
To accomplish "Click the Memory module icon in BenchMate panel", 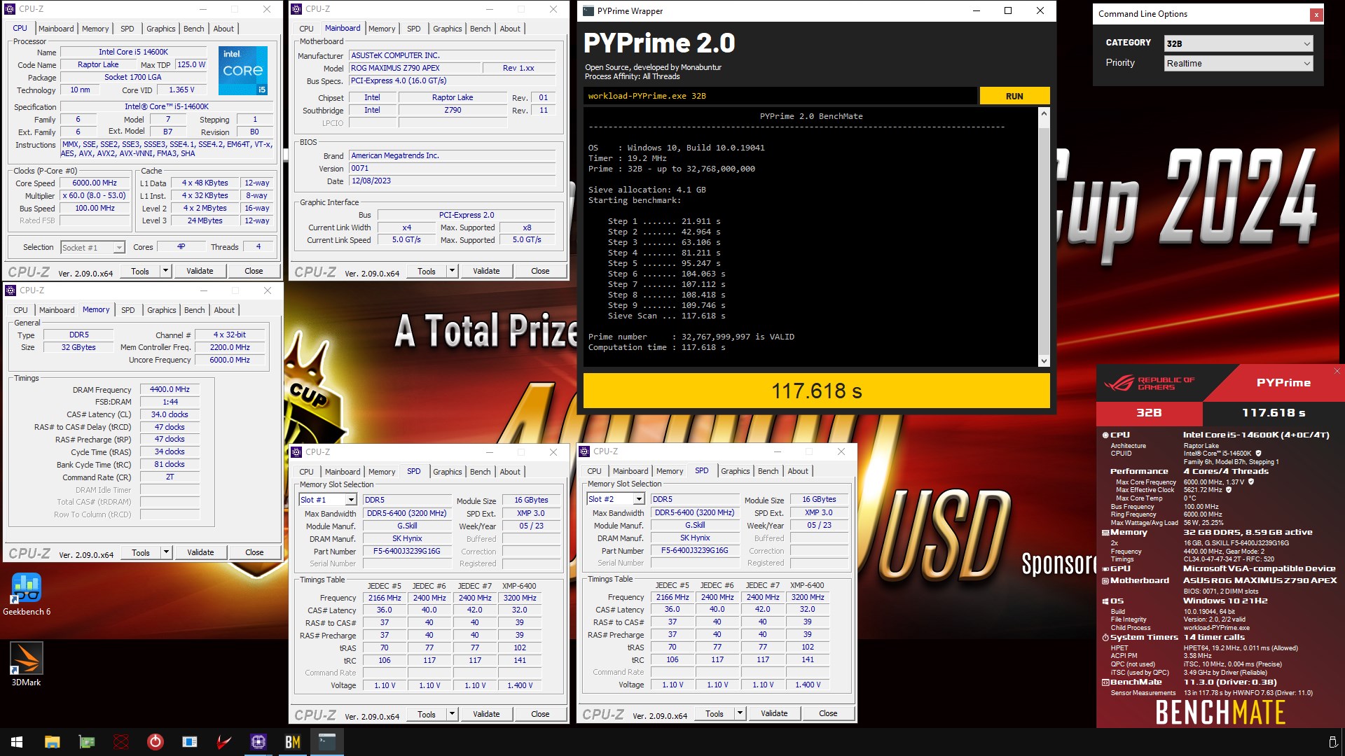I will click(1105, 533).
